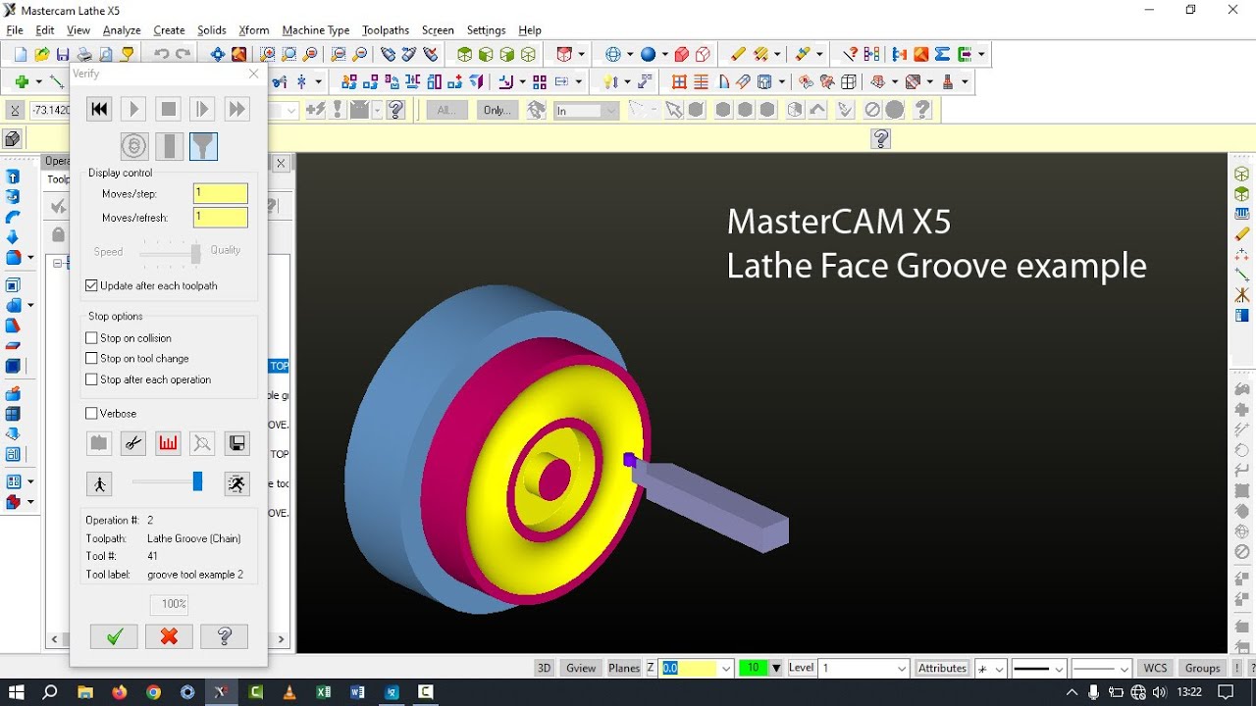Click the green plus create point icon

21,81
